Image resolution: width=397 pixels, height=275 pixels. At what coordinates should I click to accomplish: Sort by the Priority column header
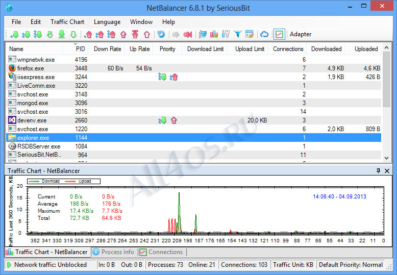167,49
